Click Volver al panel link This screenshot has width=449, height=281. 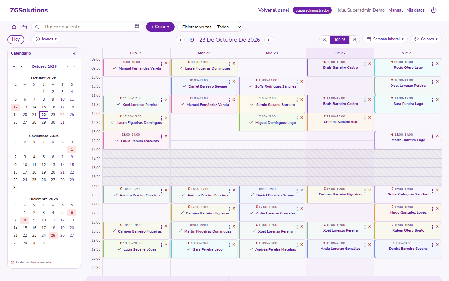click(x=274, y=10)
